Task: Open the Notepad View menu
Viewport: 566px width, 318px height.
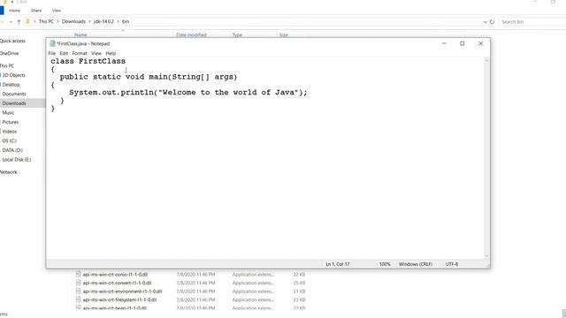Action: 96,53
